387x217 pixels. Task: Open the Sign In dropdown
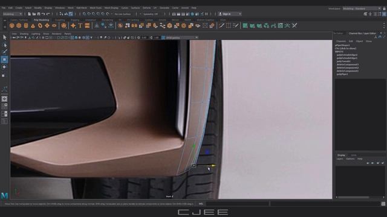[230, 14]
